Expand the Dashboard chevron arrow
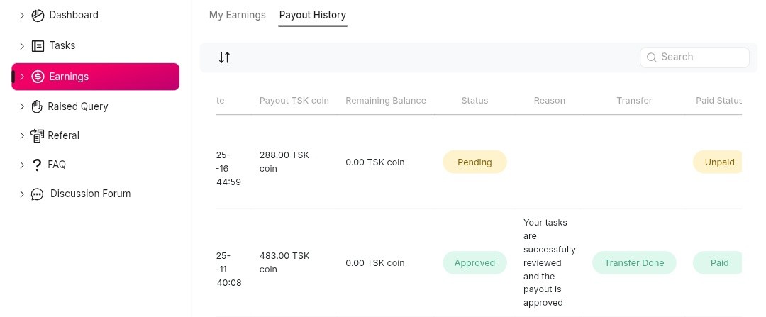The width and height of the screenshot is (766, 317). tap(22, 15)
